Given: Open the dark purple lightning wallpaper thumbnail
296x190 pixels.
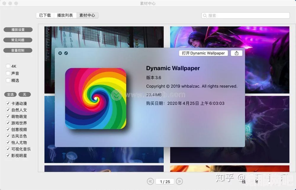Looking at the screenshot, I should (x=267, y=129).
